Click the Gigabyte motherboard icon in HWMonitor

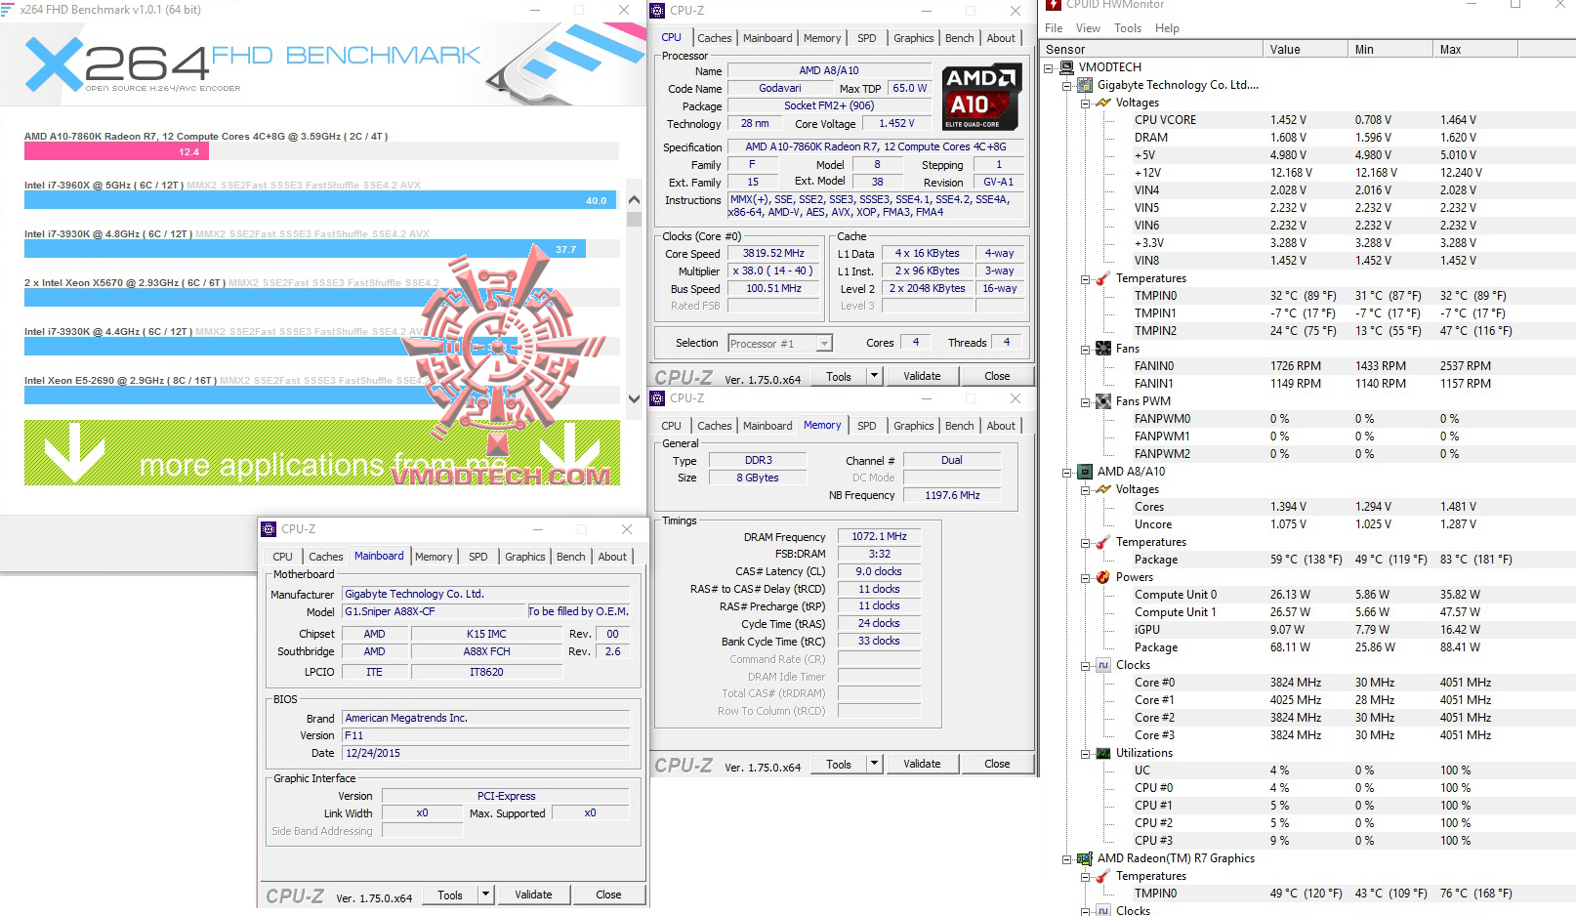(x=1085, y=85)
